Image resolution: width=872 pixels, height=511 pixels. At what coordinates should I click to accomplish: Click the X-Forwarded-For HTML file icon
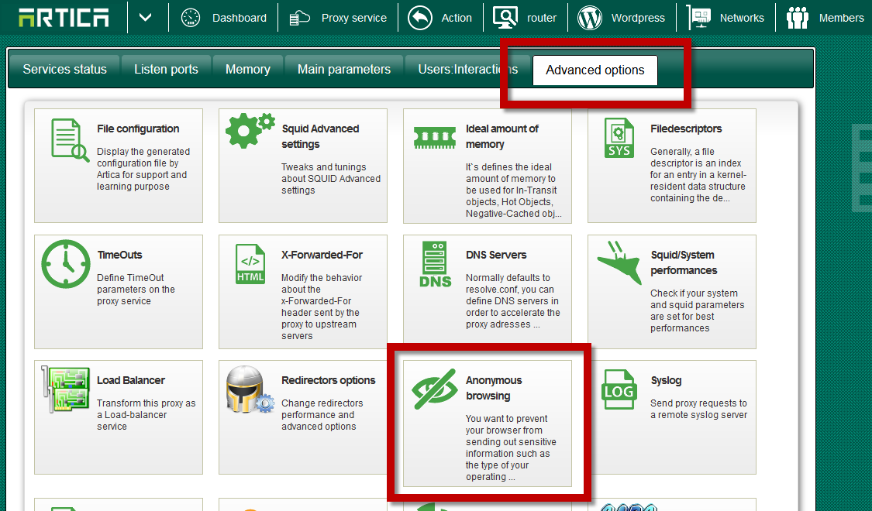(250, 264)
